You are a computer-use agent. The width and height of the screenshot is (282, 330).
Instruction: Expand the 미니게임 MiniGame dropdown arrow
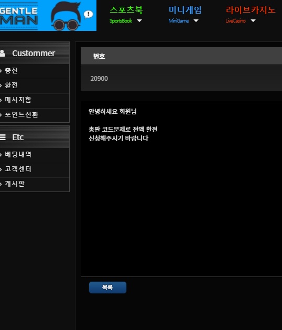click(196, 20)
